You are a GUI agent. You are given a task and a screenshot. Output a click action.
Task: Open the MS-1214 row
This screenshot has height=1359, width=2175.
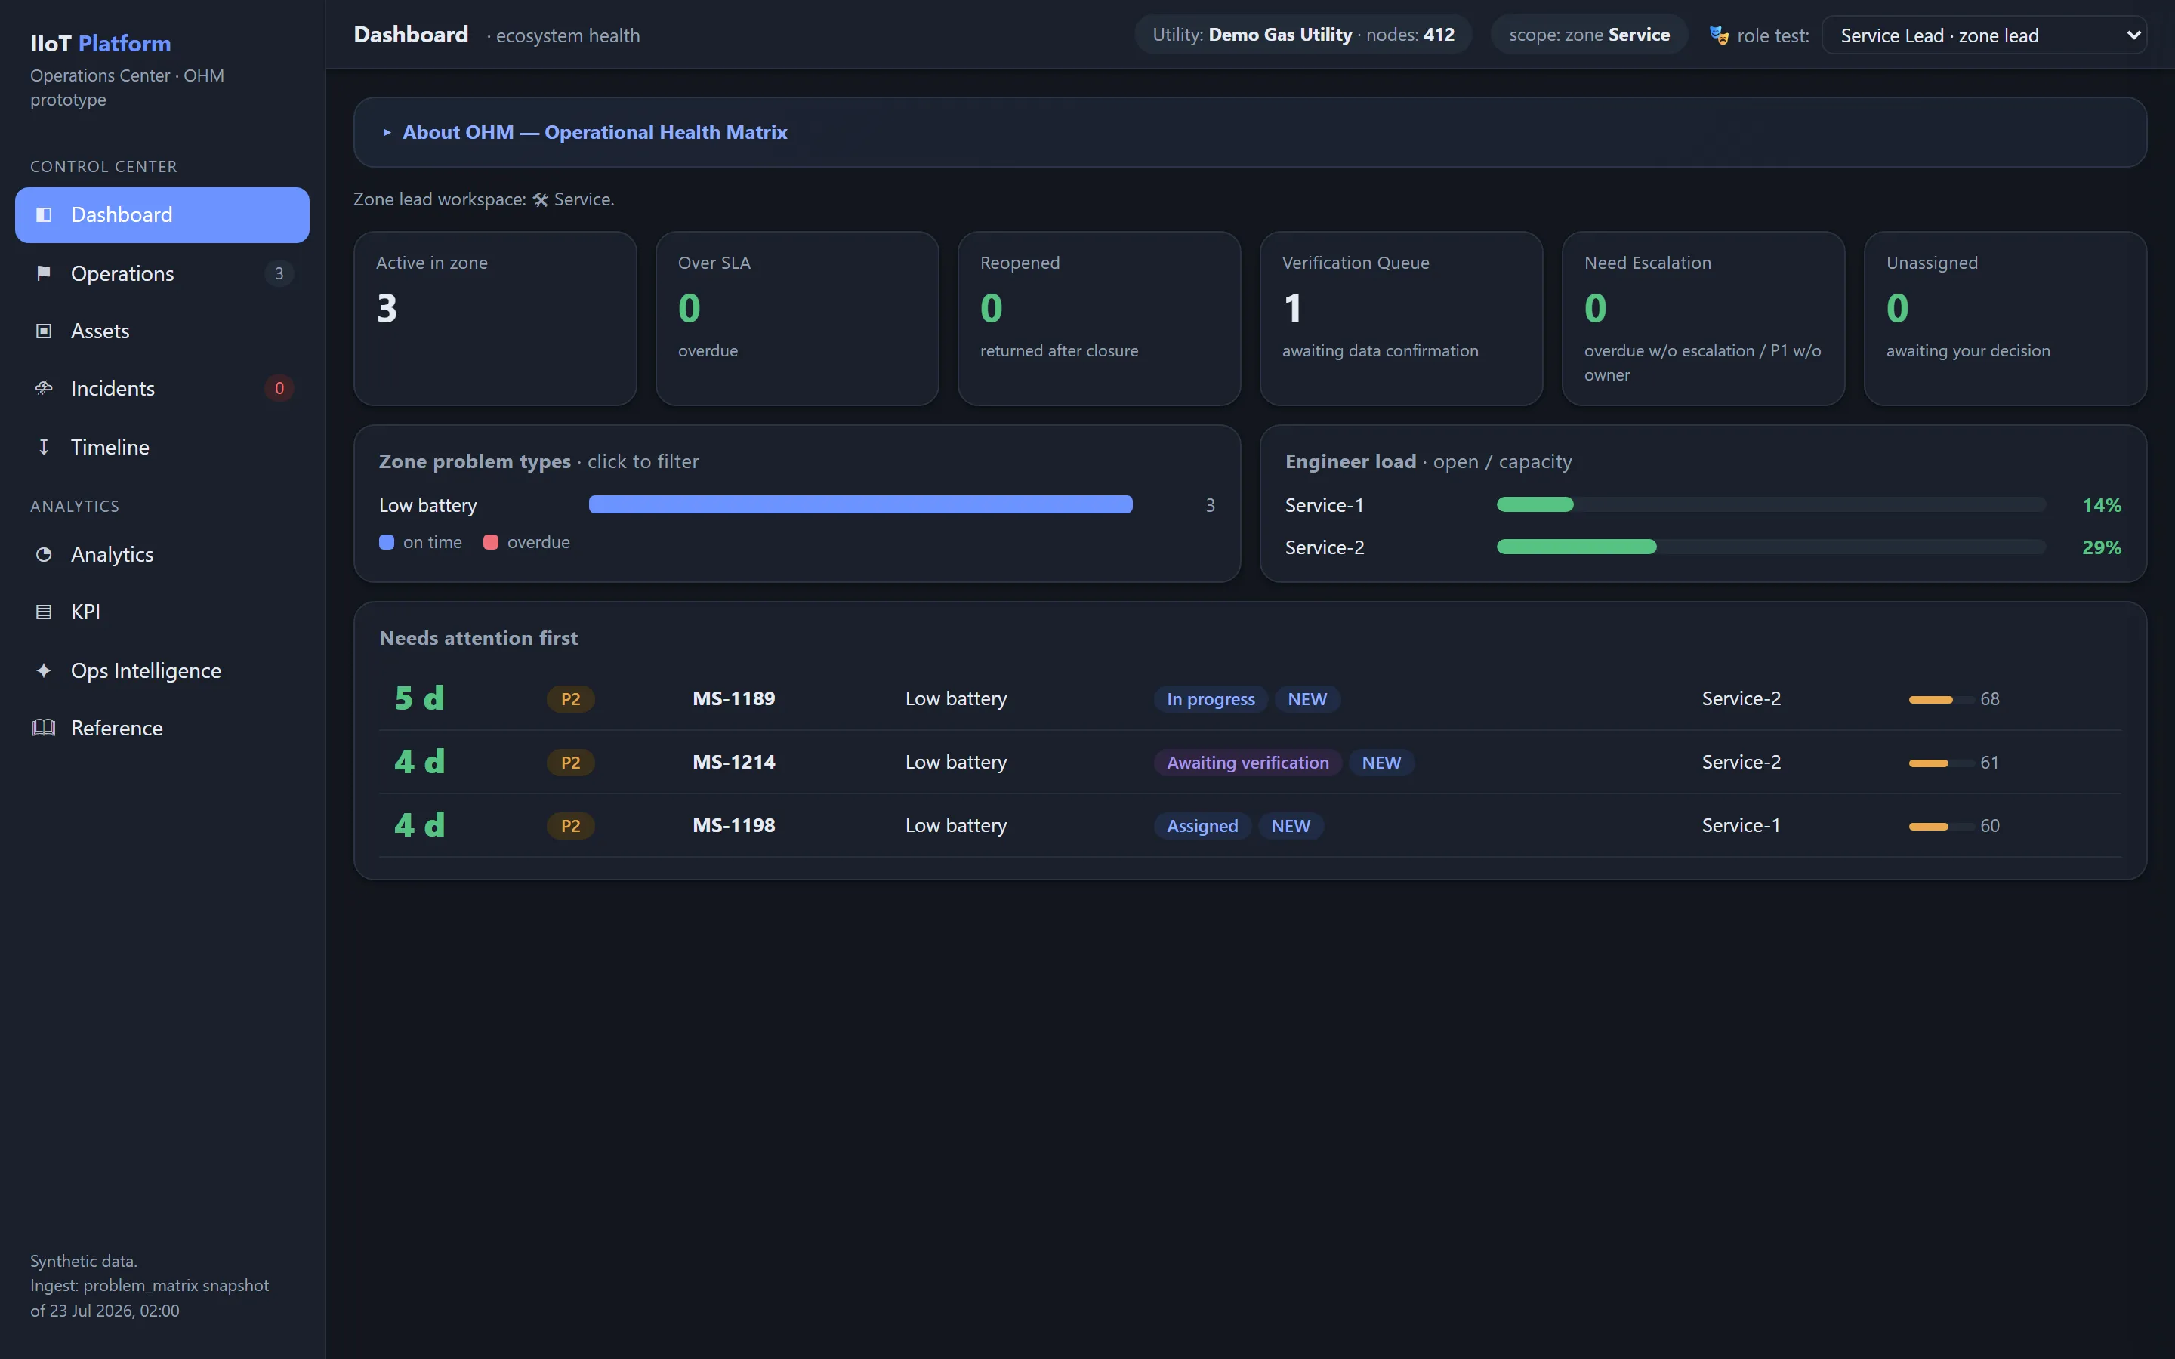[1249, 763]
